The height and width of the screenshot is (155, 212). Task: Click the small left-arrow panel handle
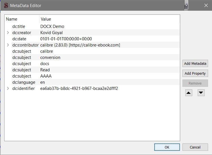[x=186, y=5]
